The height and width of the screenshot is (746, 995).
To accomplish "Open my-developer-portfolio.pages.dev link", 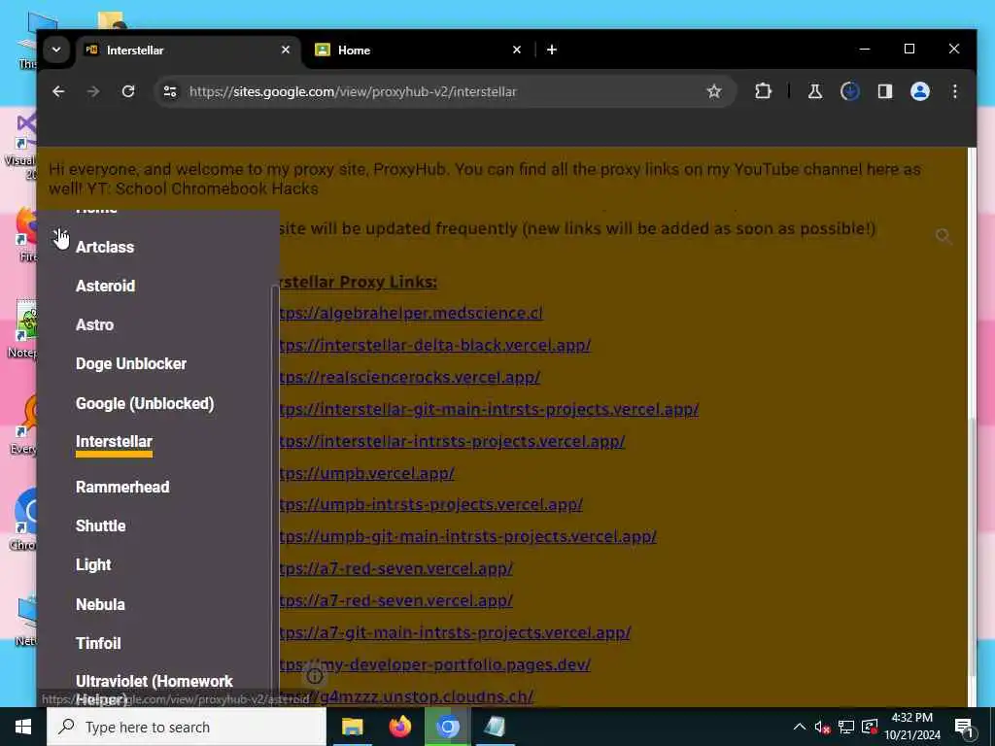I will (435, 664).
